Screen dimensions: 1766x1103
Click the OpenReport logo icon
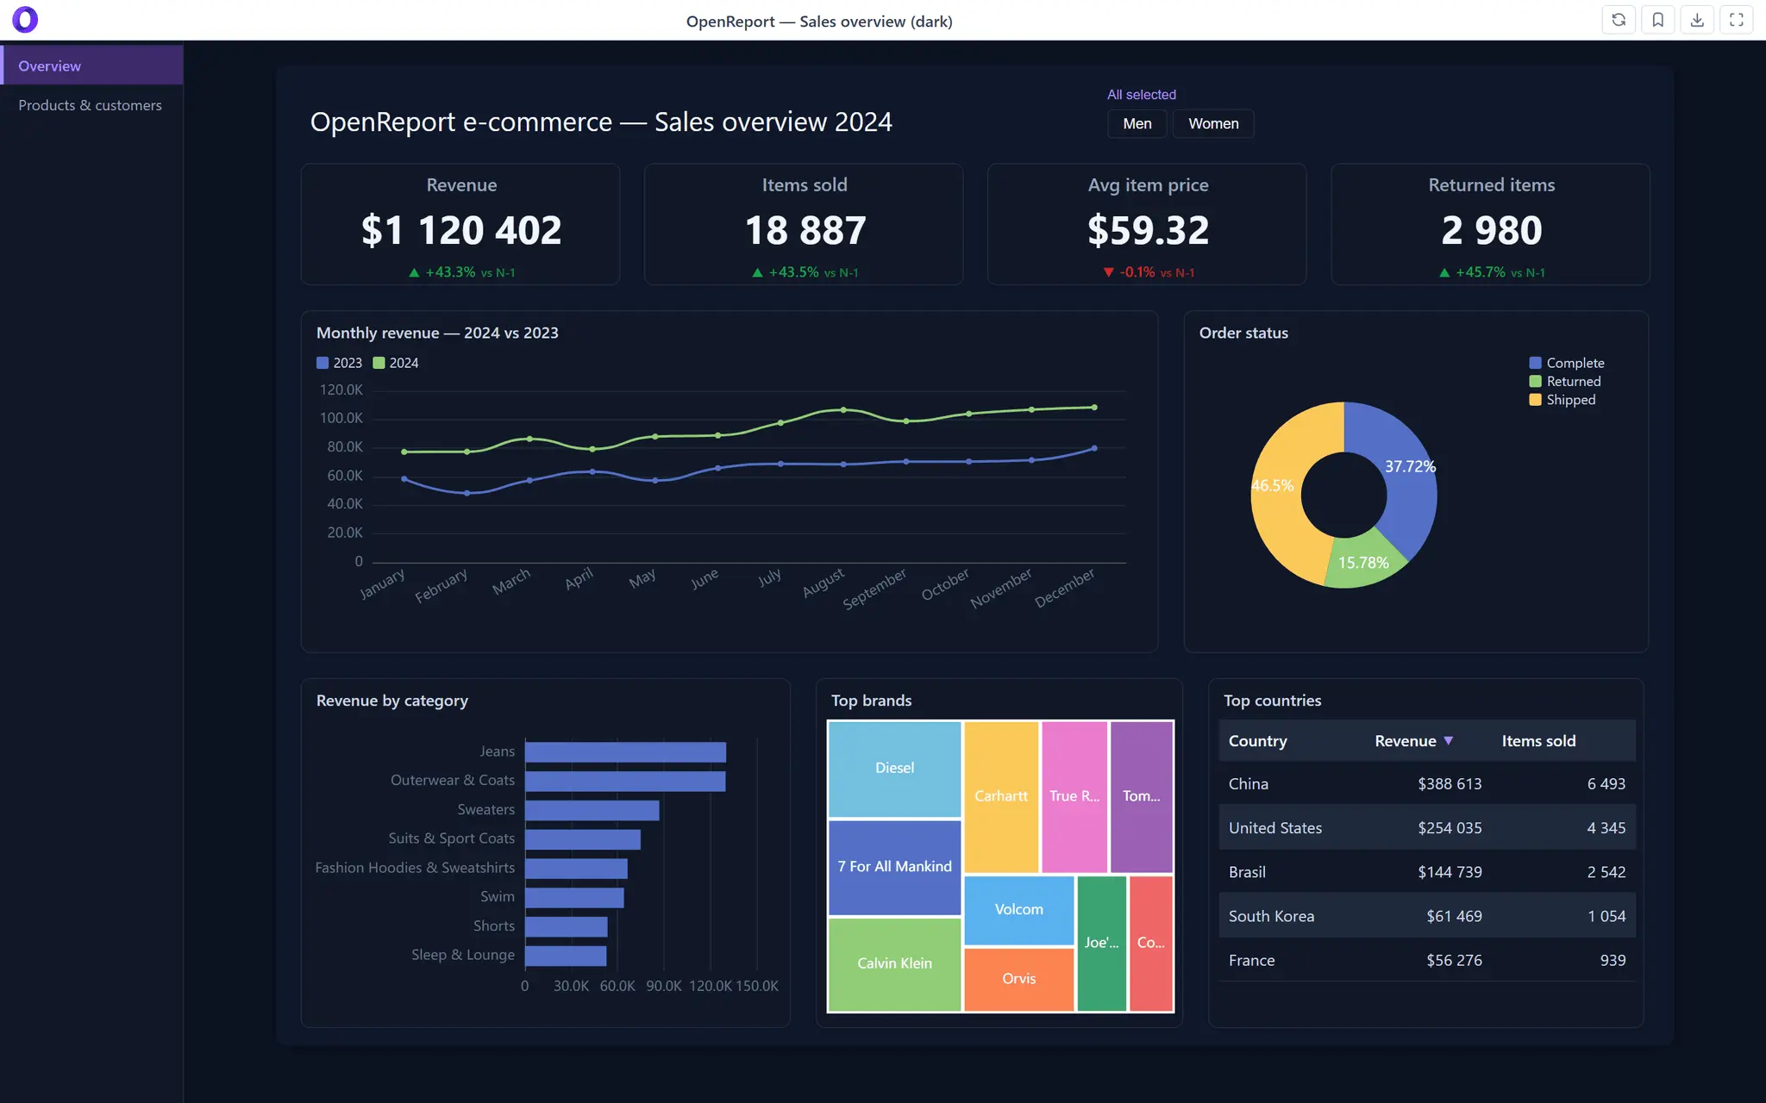coord(25,19)
